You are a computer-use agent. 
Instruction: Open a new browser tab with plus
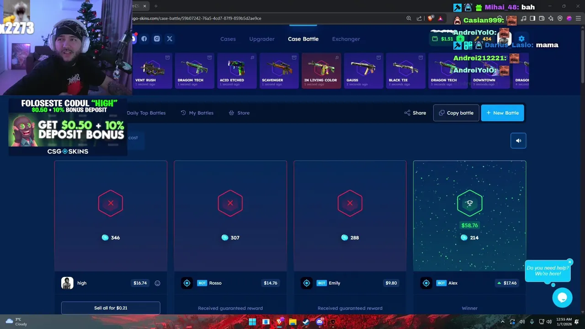pyautogui.click(x=156, y=6)
